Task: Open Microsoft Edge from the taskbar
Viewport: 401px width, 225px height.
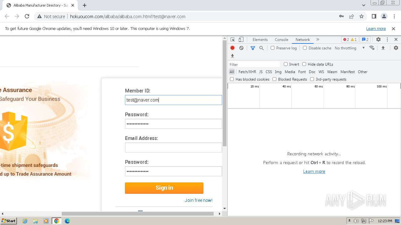Action: tap(67, 221)
